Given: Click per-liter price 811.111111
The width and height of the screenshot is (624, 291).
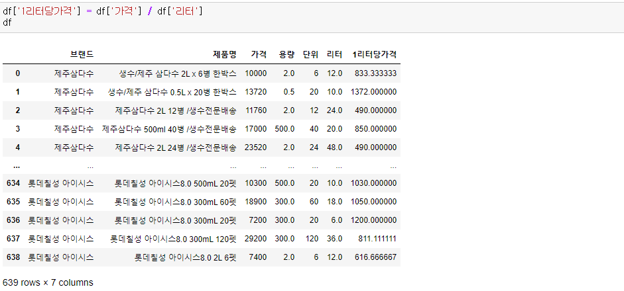Looking at the screenshot, I should (x=376, y=239).
